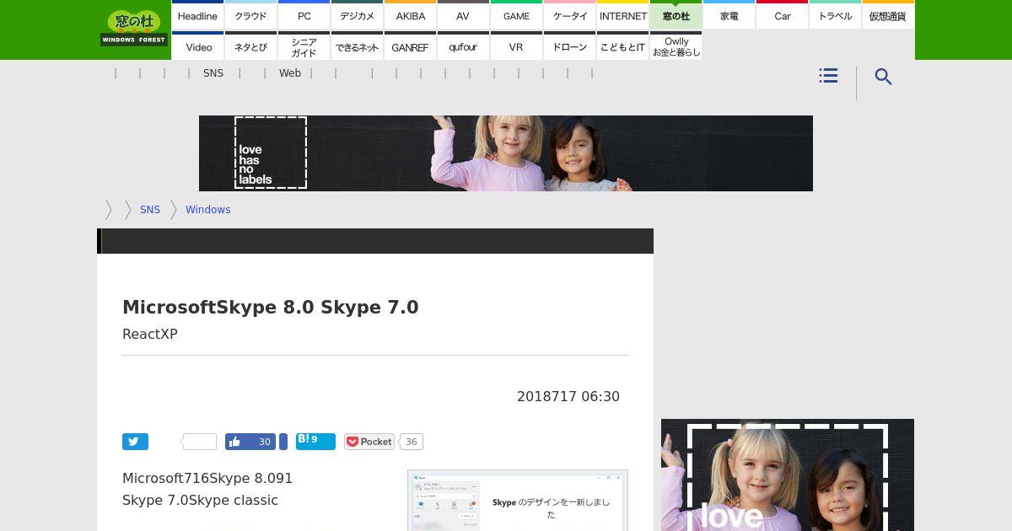1012x531 pixels.
Task: Go to the AV site tab
Action: pos(463,15)
